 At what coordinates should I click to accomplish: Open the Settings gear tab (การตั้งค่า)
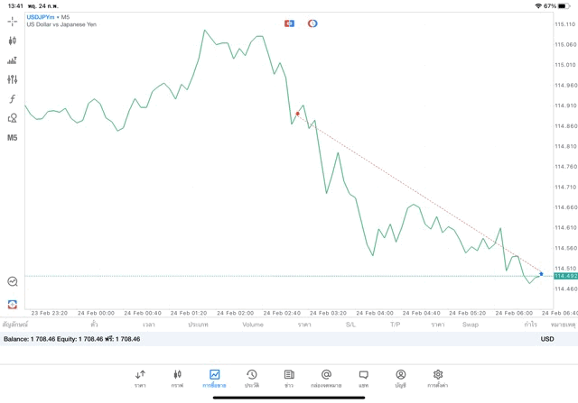click(x=438, y=379)
